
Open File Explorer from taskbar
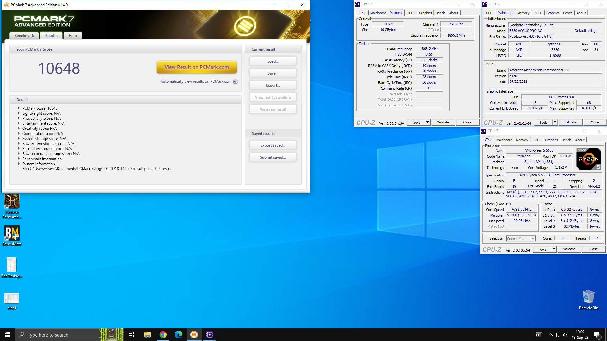point(147,335)
